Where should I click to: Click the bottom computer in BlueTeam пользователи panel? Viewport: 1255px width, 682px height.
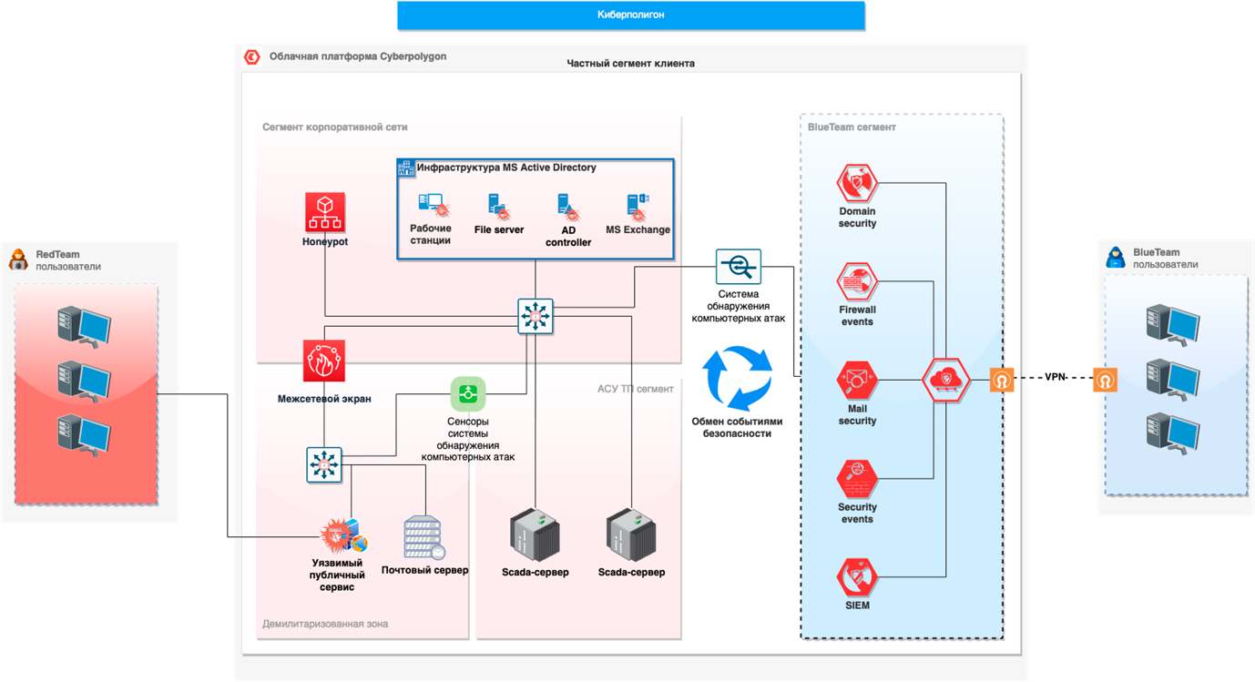[1173, 433]
